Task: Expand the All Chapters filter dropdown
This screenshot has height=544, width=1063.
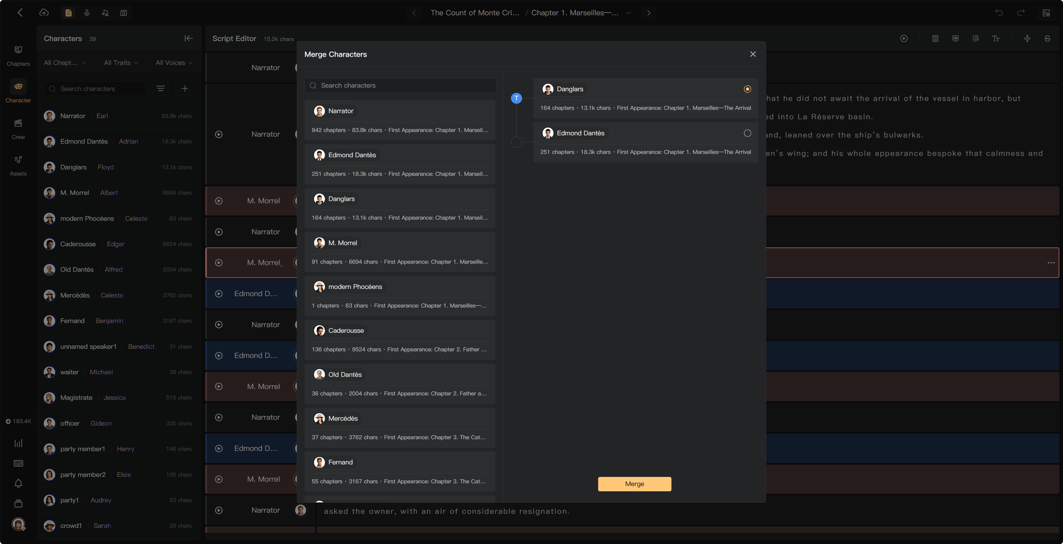Action: pyautogui.click(x=65, y=63)
